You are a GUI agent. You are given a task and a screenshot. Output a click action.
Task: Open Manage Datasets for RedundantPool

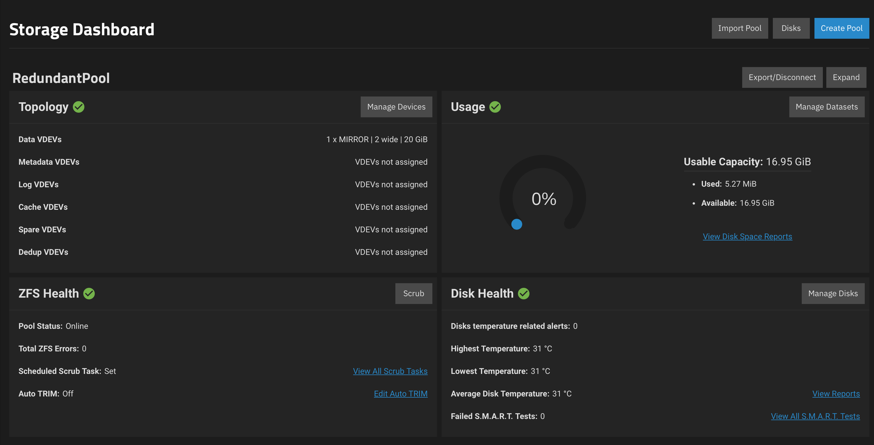[x=827, y=107]
